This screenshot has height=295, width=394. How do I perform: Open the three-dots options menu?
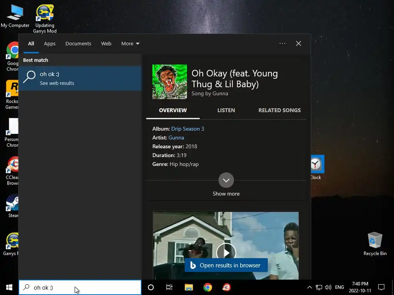[282, 44]
